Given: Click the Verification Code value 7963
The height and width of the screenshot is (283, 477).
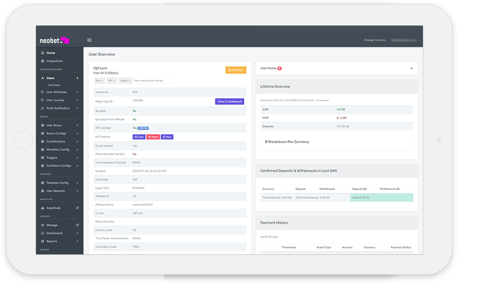Looking at the screenshot, I should pyautogui.click(x=136, y=247).
